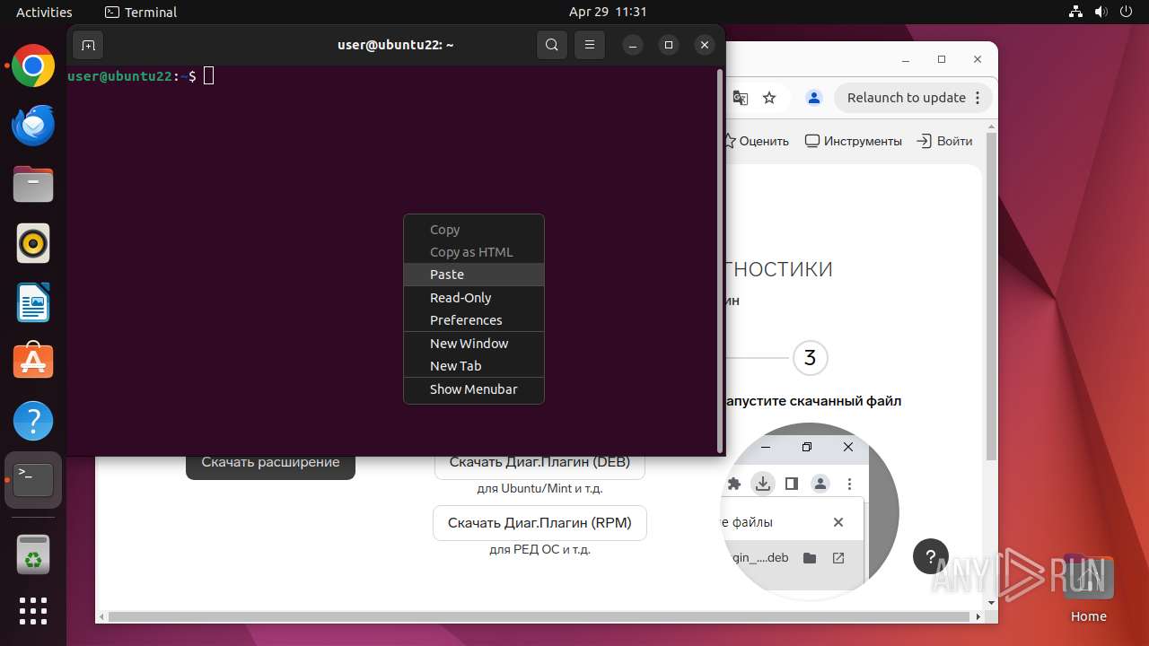Open the system power menu icon
This screenshot has width=1149, height=646.
(1126, 12)
